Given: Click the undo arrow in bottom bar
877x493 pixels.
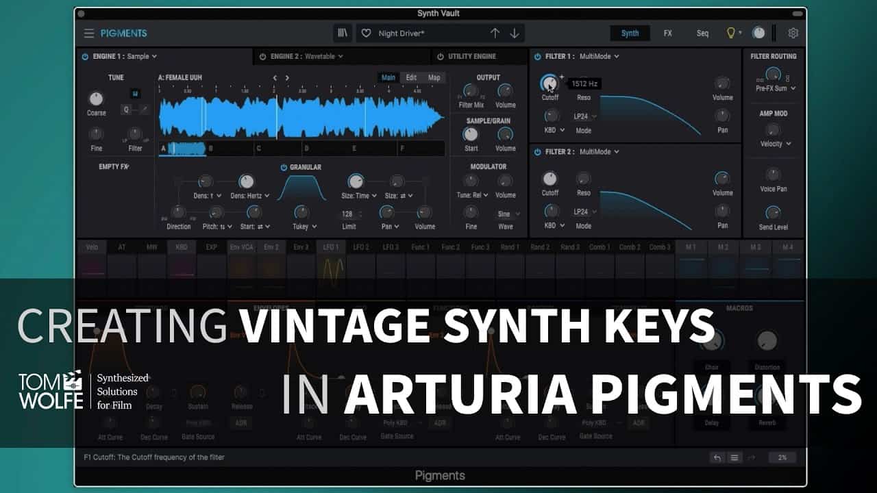Looking at the screenshot, I should click(717, 457).
